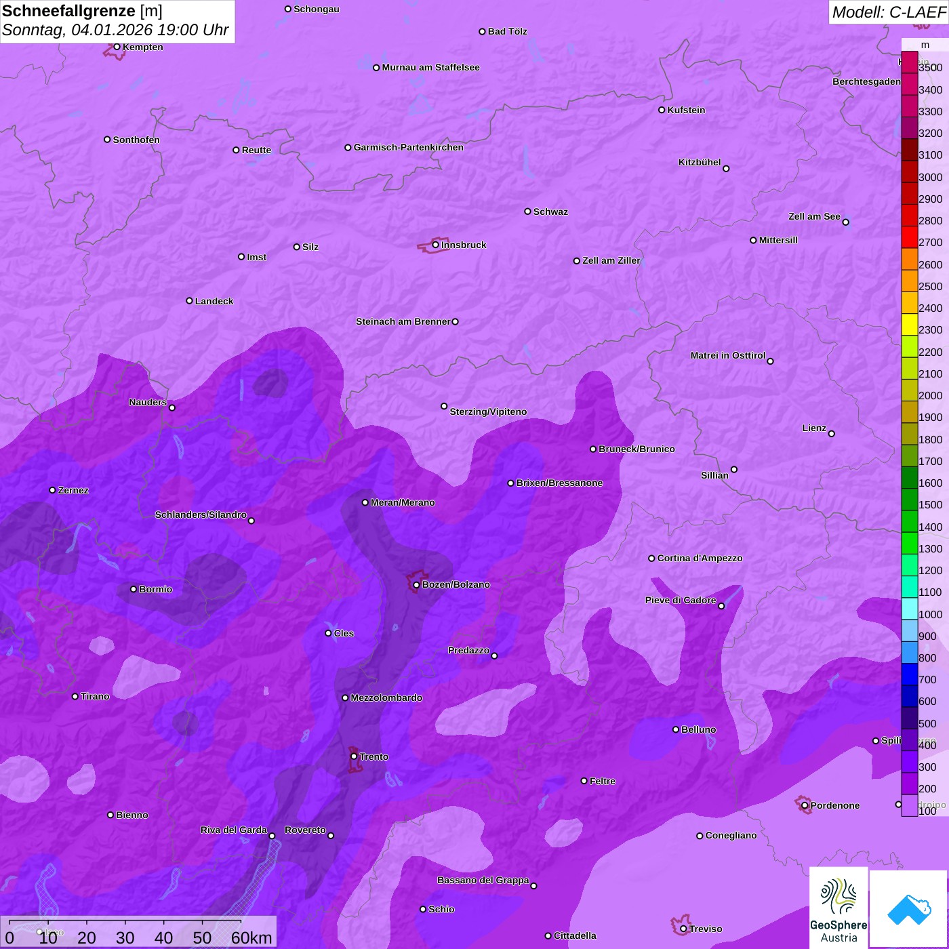Click the green legend swatch above 1500
Screen dimensions: 949x949
coord(910,500)
